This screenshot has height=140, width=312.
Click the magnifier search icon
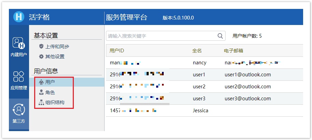[220, 36]
